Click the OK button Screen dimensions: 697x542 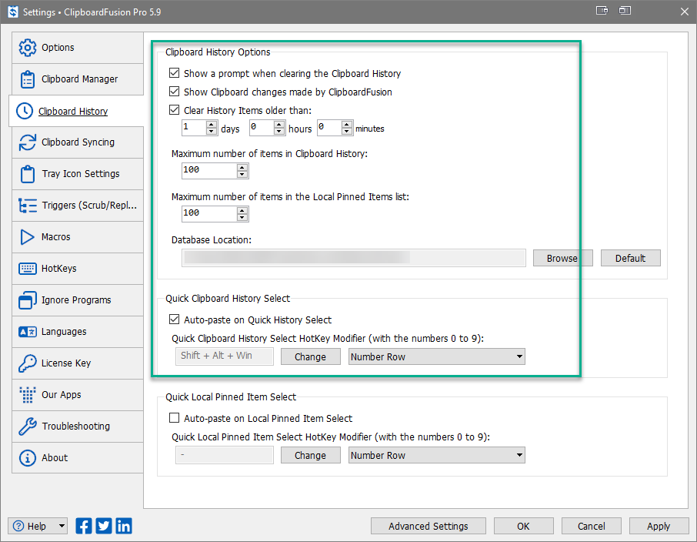point(523,527)
